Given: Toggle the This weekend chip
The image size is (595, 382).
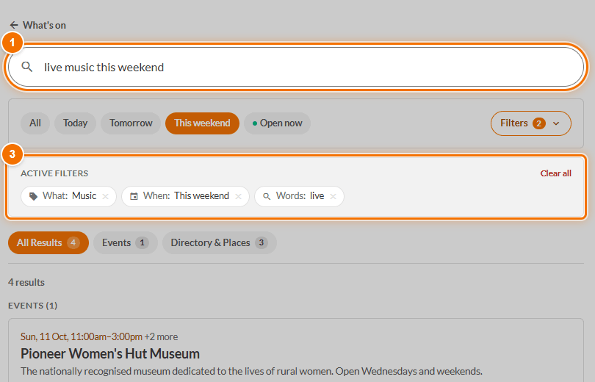Looking at the screenshot, I should tap(202, 123).
